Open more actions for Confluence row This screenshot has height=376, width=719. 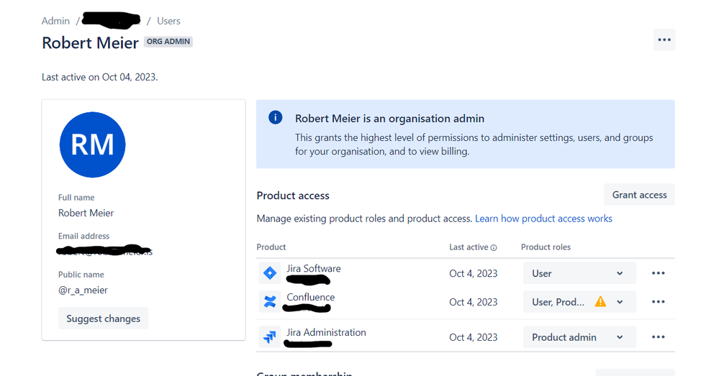658,302
